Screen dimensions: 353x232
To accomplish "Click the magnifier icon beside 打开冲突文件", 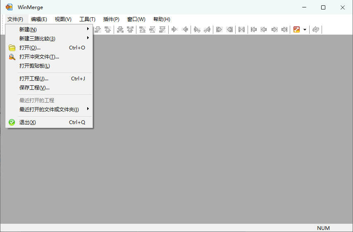I will (x=12, y=57).
